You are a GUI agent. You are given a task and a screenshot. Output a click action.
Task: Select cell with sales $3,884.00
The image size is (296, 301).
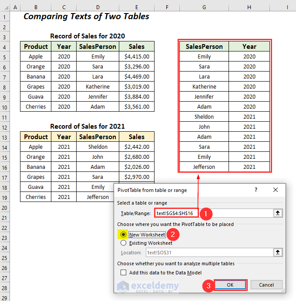point(137,96)
